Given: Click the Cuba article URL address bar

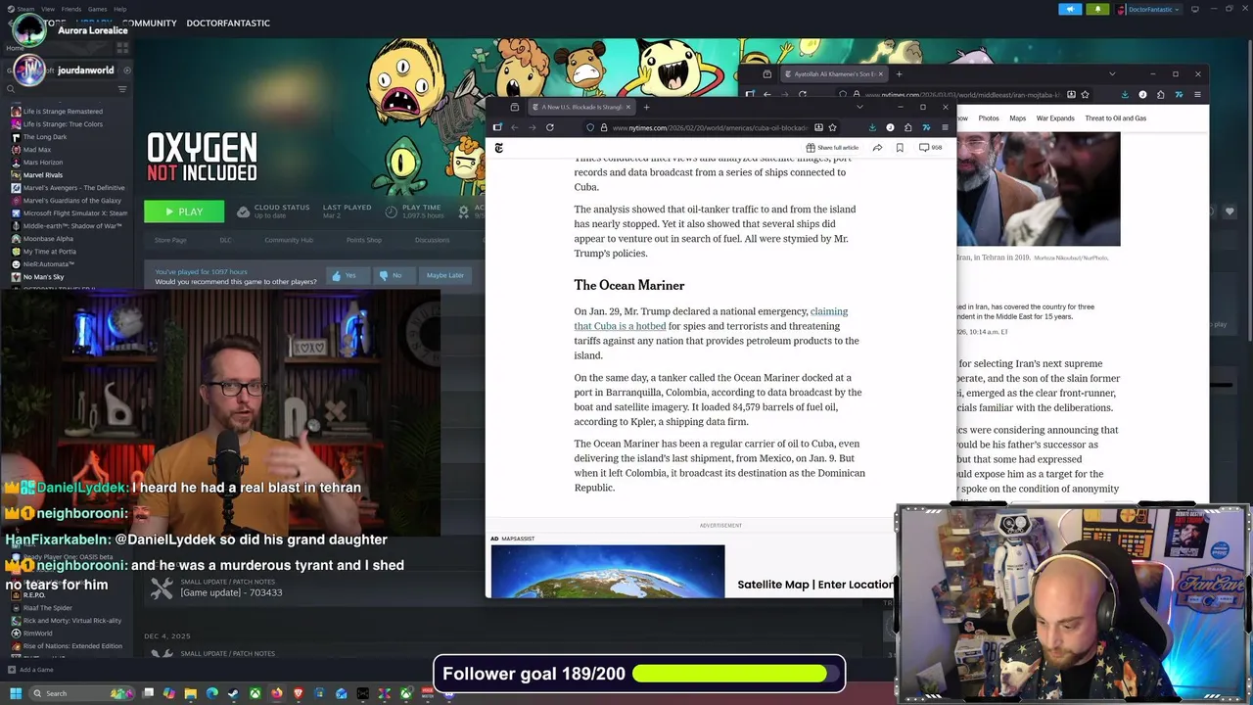Looking at the screenshot, I should coord(711,127).
